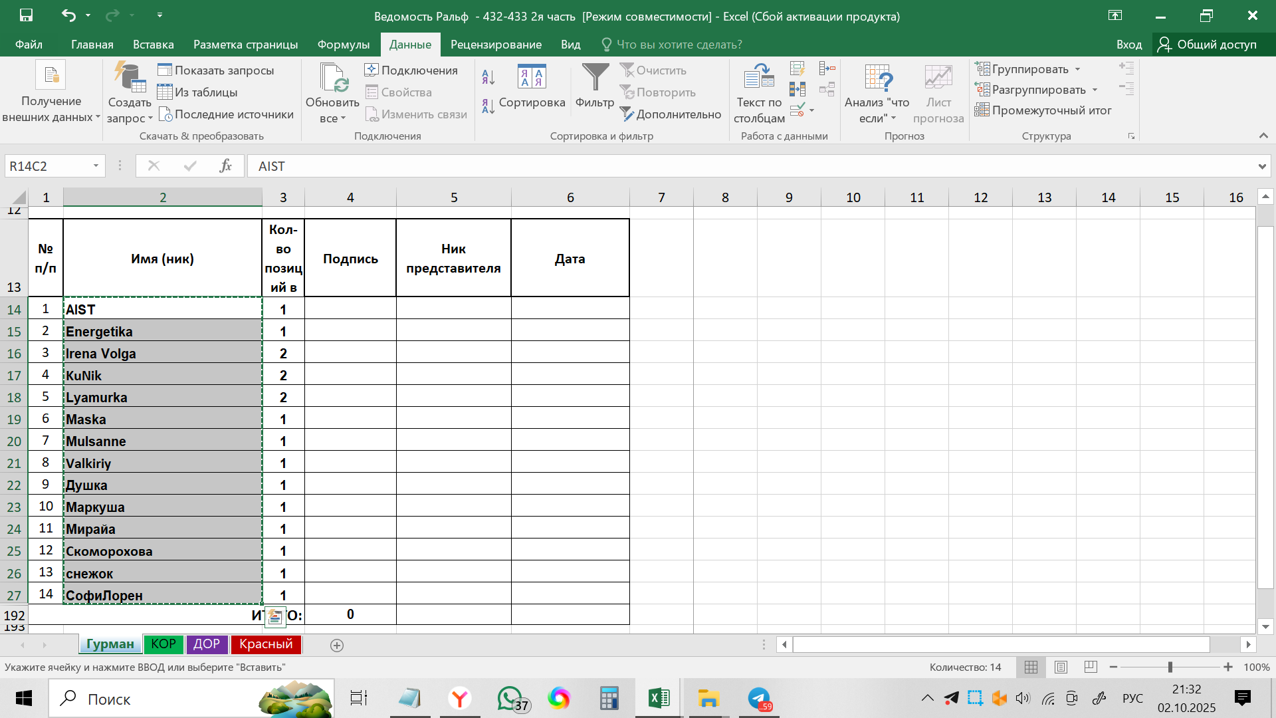Click the zoom slider handle
Screen dimensions: 1276x718
(x=1170, y=667)
